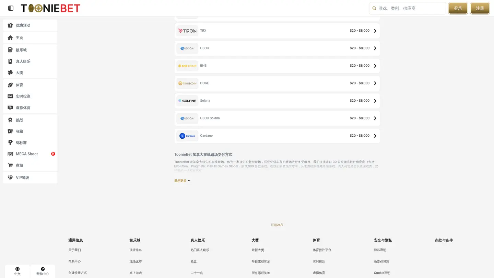Expand the Solana row chevron

point(375,101)
